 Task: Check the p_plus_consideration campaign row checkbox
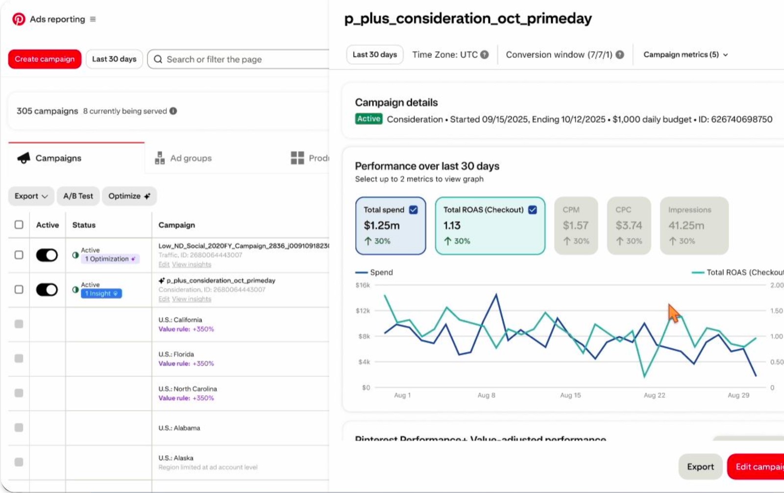(x=19, y=289)
